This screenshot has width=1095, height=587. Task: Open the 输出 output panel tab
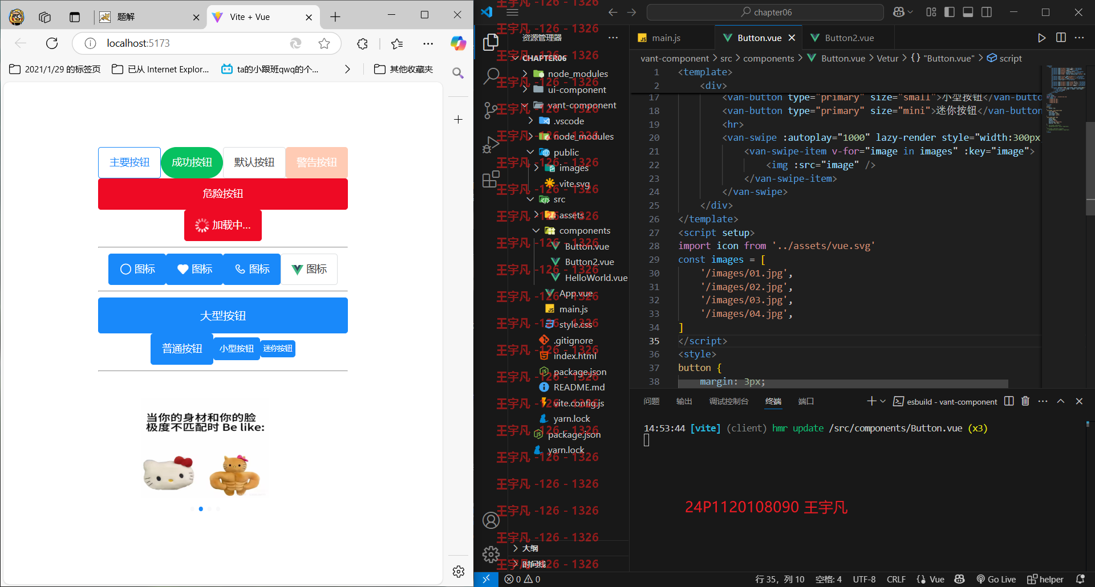[684, 401]
